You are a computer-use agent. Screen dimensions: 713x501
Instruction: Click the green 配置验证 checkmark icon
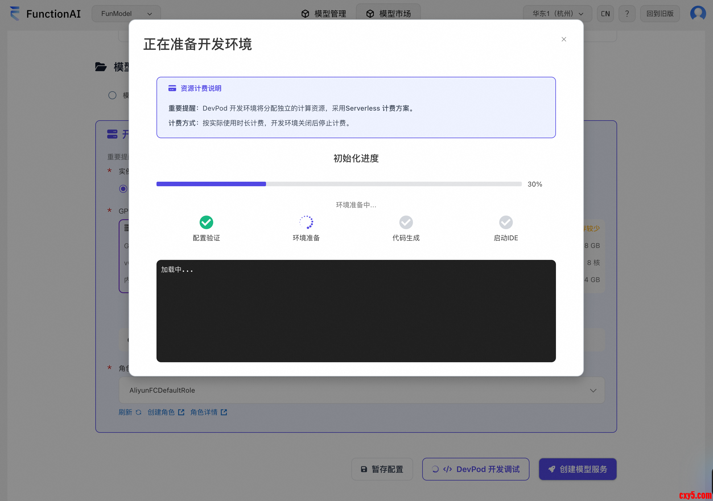click(x=206, y=222)
